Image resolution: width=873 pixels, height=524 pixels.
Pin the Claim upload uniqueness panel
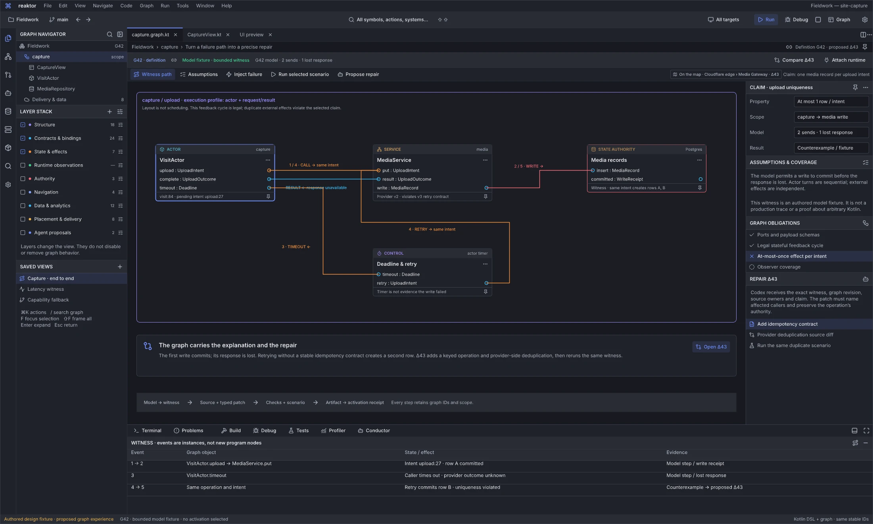pos(855,87)
